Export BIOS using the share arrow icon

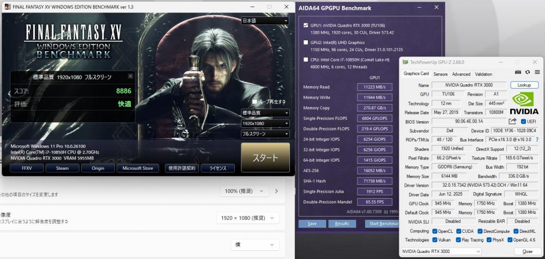click(x=512, y=121)
